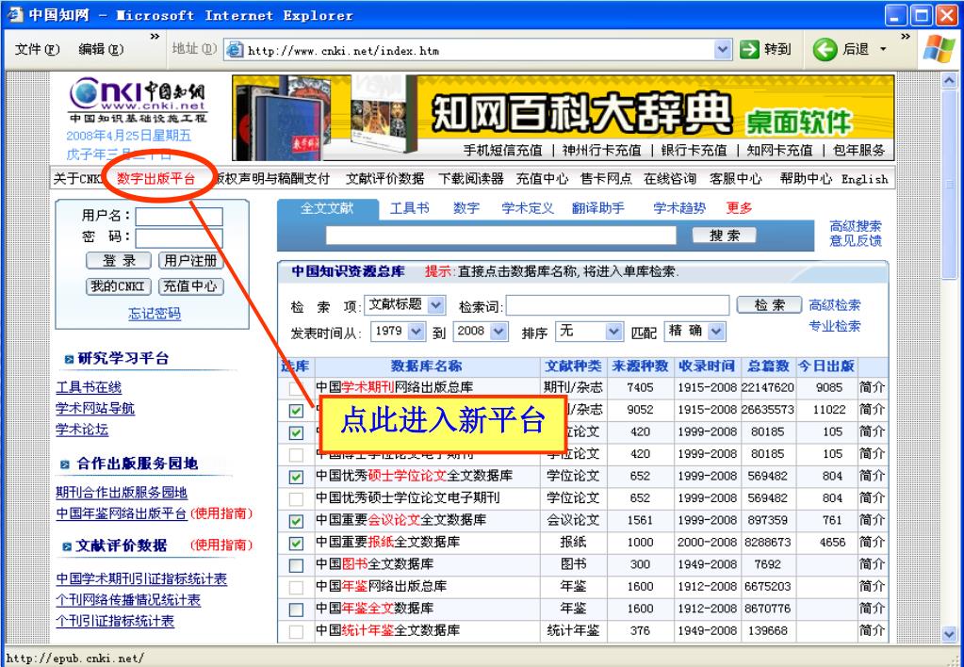964x667 pixels.
Task: Click the 检索 button
Action: click(769, 305)
